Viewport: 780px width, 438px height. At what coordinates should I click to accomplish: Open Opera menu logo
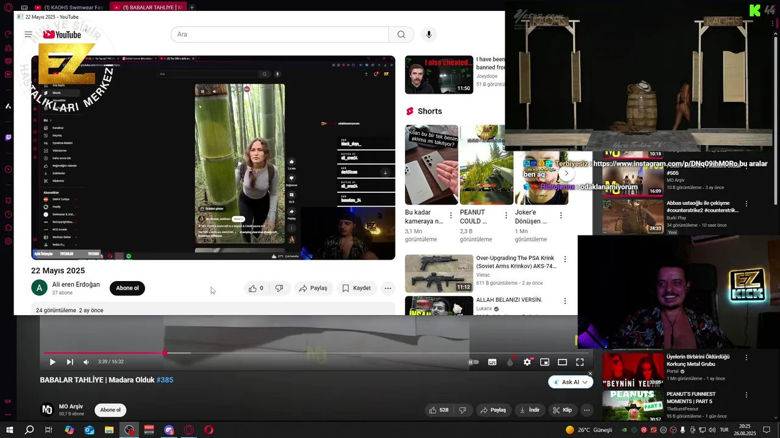point(9,7)
